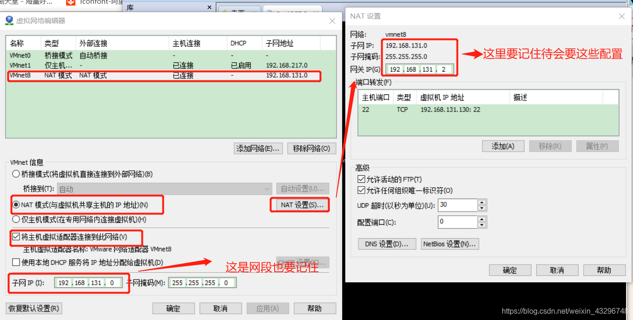Increase UDP timeout with up arrow
The image size is (633, 320).
point(482,202)
